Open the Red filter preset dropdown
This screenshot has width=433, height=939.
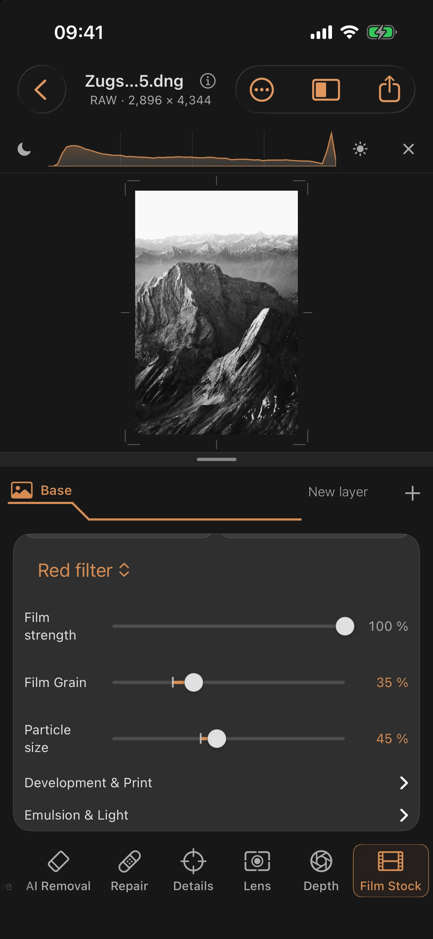point(84,570)
